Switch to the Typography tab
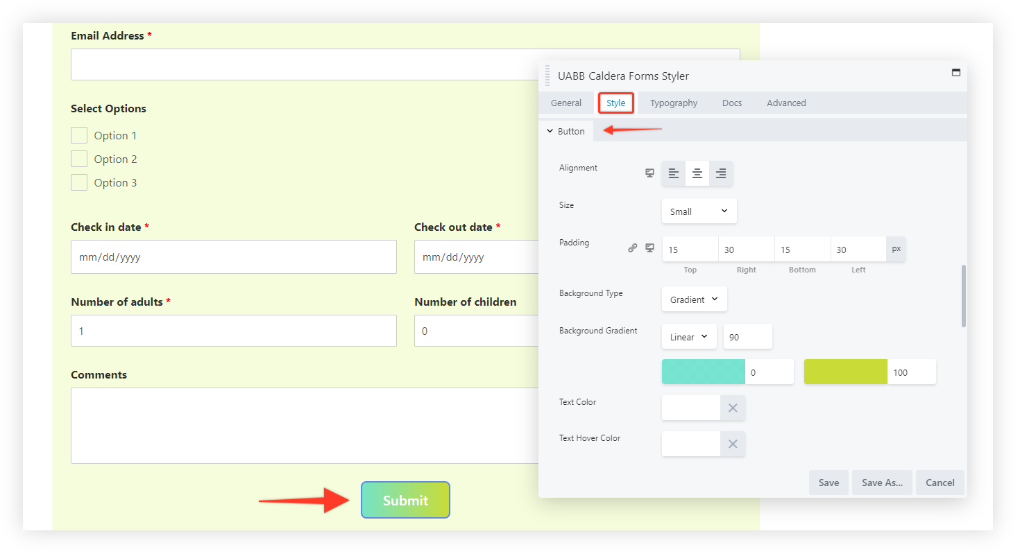Screen dimensions: 1020x556 [x=673, y=103]
